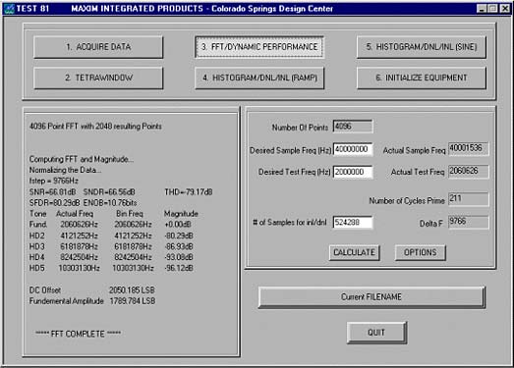This screenshot has width=514, height=368.
Task: Click the SFDR=80.29dB text
Action: pos(54,203)
